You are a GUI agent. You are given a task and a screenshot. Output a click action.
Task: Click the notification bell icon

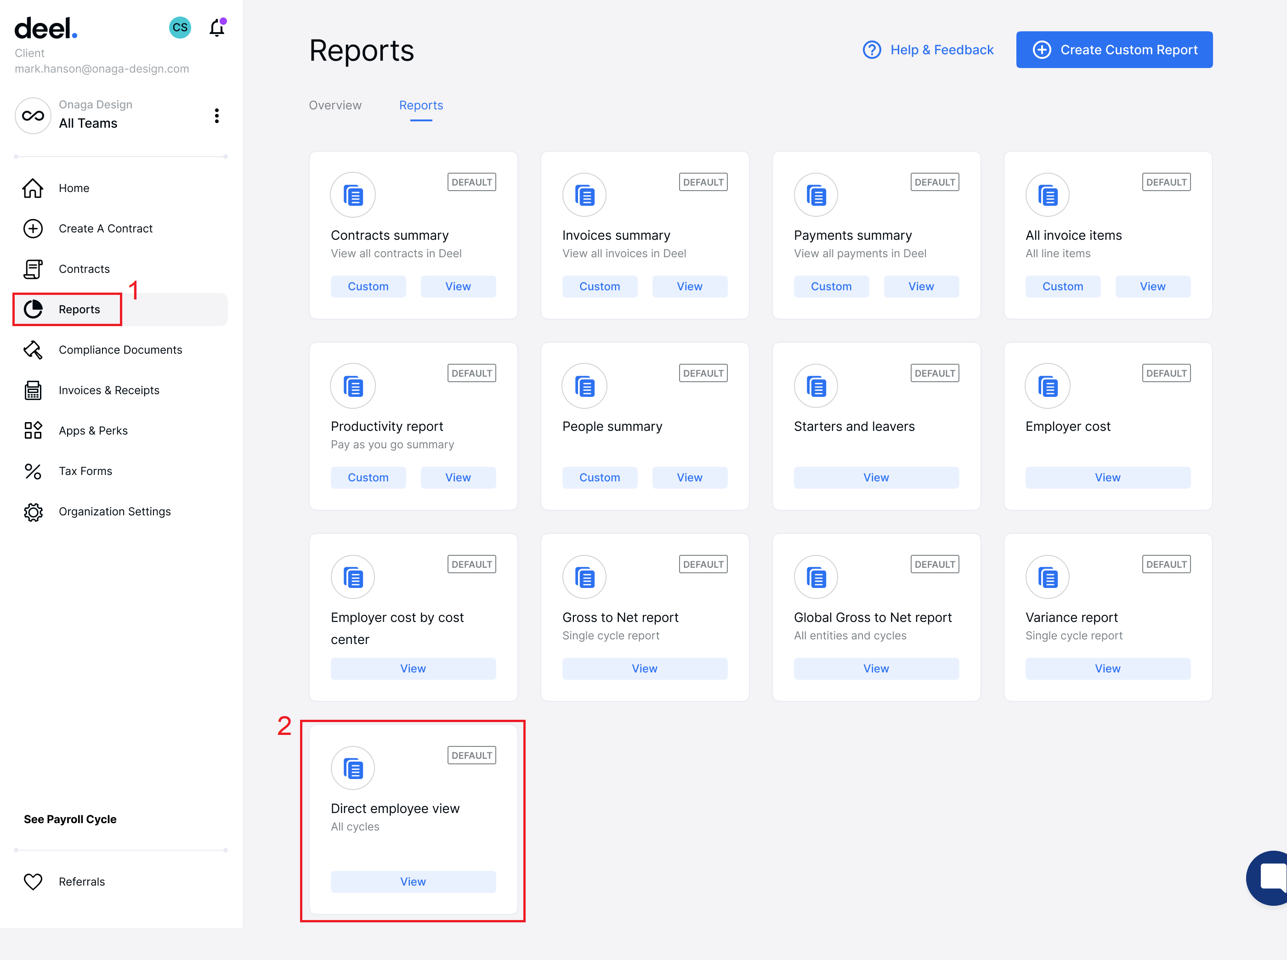tap(216, 27)
